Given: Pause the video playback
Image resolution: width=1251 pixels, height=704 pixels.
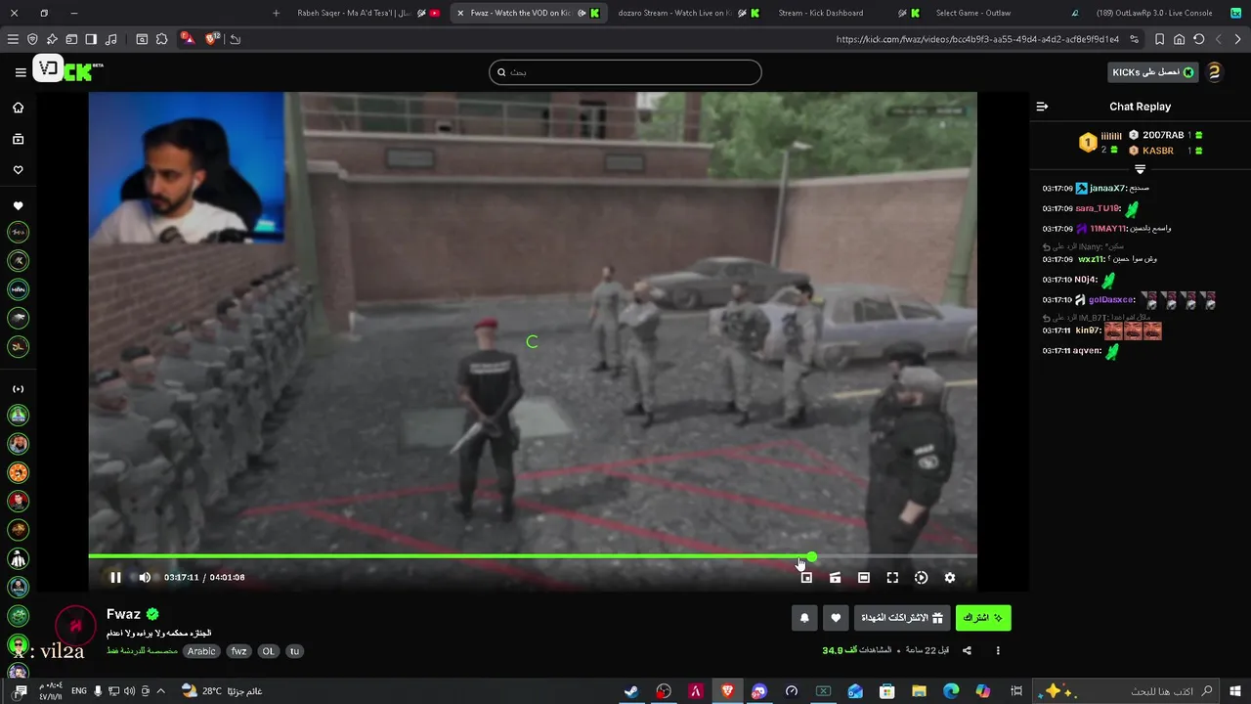Looking at the screenshot, I should [115, 577].
